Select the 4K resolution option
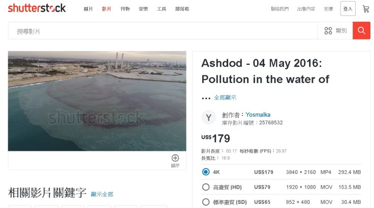The width and height of the screenshot is (374, 208). pyautogui.click(x=206, y=172)
